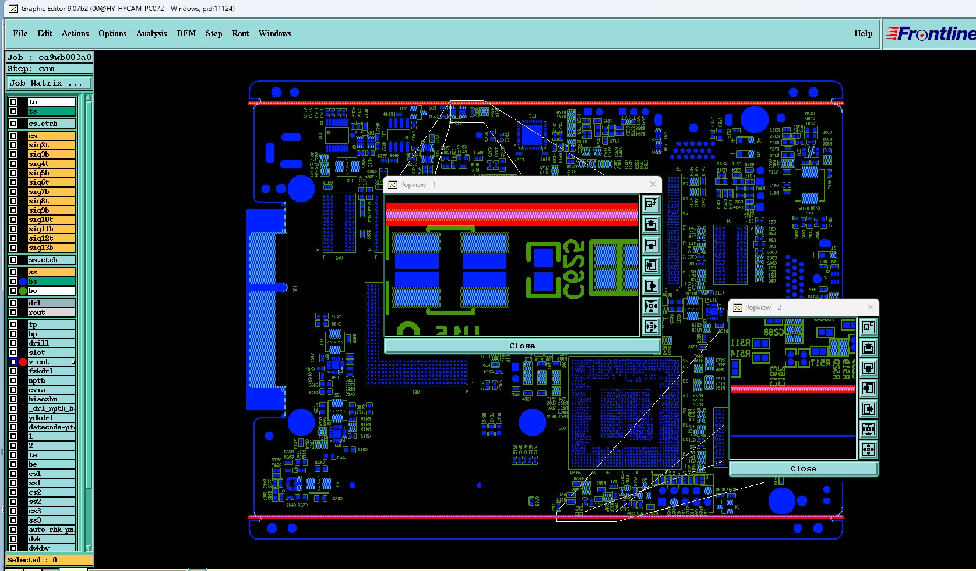The width and height of the screenshot is (976, 571).
Task: Pan right in Popview 2
Action: (868, 409)
